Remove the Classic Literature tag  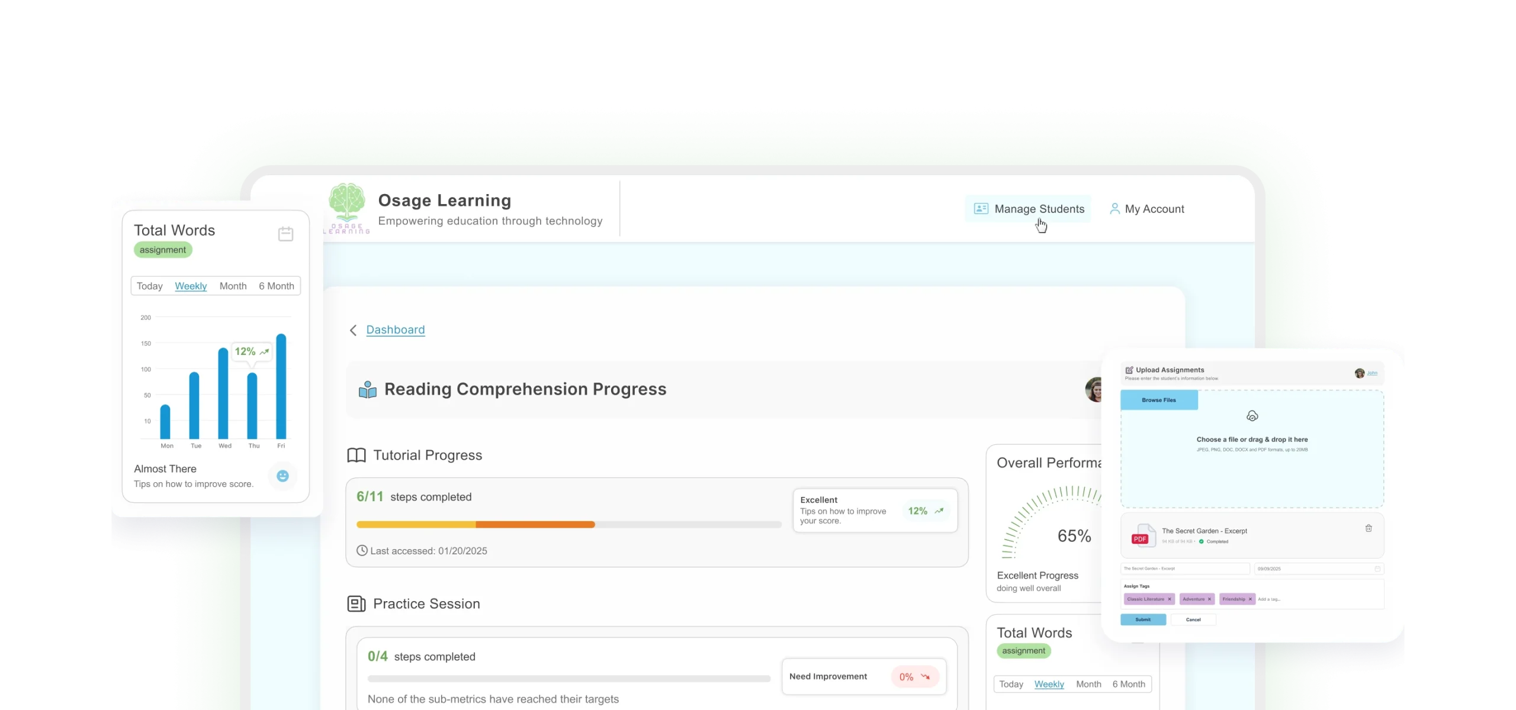point(1170,599)
